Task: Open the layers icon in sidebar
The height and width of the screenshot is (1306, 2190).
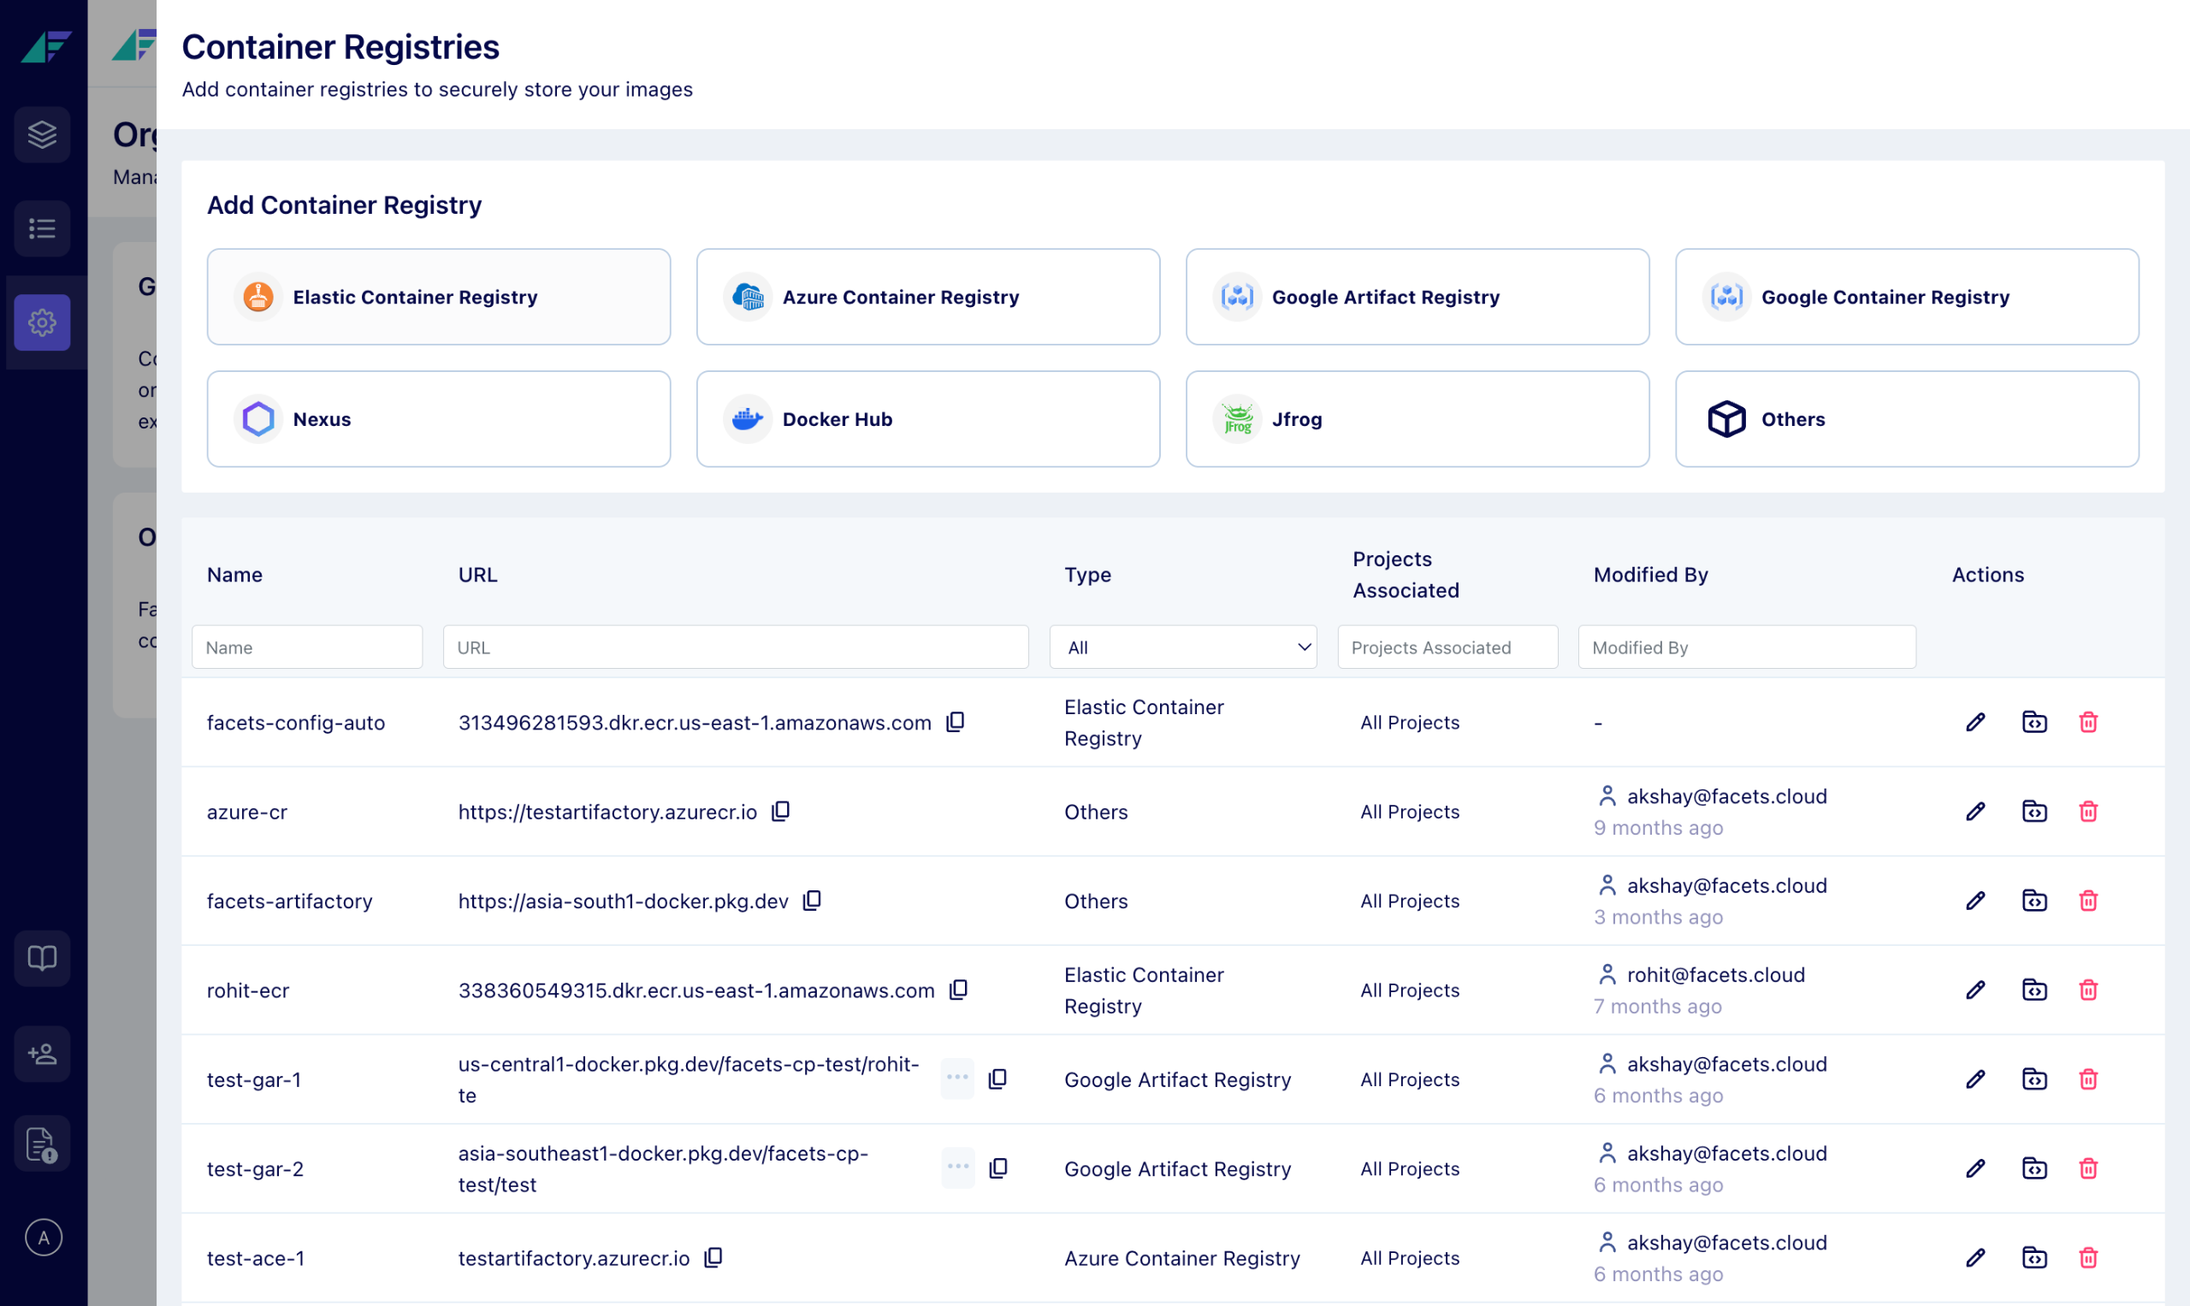Action: point(42,134)
